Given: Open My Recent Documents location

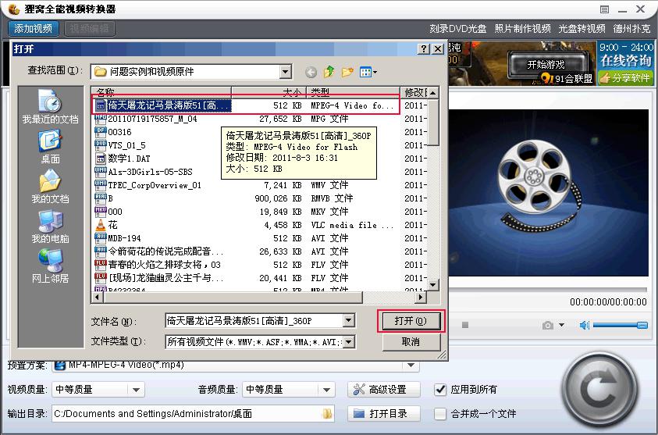Looking at the screenshot, I should click(50, 106).
